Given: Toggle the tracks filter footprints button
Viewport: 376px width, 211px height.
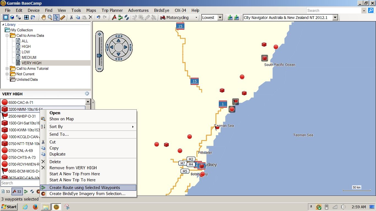Looking at the screenshot, I should point(32,191).
